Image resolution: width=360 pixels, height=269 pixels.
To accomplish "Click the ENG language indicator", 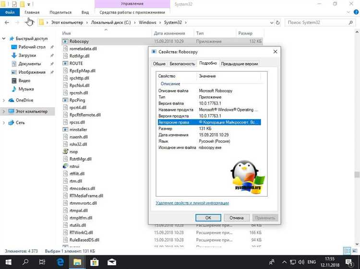I will tap(312, 262).
